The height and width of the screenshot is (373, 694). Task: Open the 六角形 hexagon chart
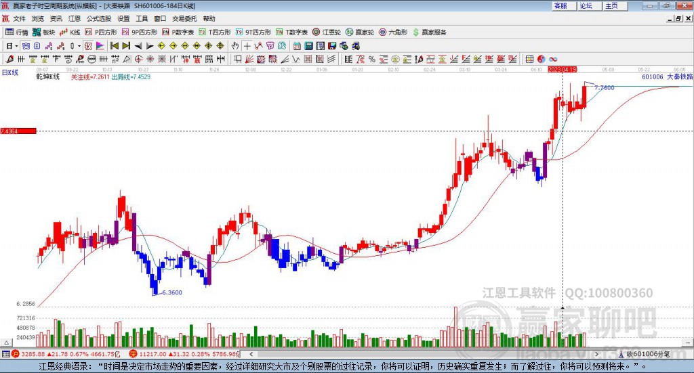(x=393, y=32)
